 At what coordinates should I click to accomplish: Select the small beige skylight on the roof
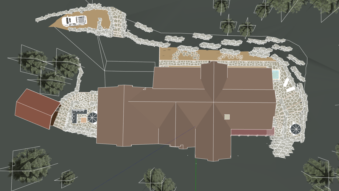227,117
